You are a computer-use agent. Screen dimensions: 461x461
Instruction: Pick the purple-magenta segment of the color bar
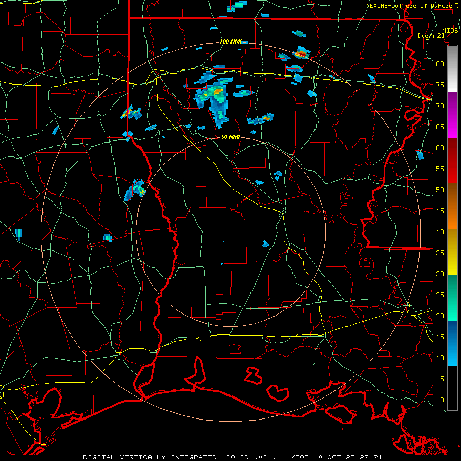(x=452, y=115)
